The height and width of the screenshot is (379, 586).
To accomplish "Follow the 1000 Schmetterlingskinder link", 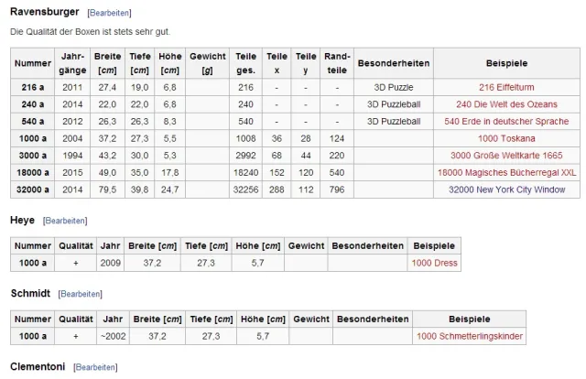I will pyautogui.click(x=470, y=336).
